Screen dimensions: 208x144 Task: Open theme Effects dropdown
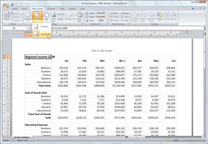tap(16, 21)
